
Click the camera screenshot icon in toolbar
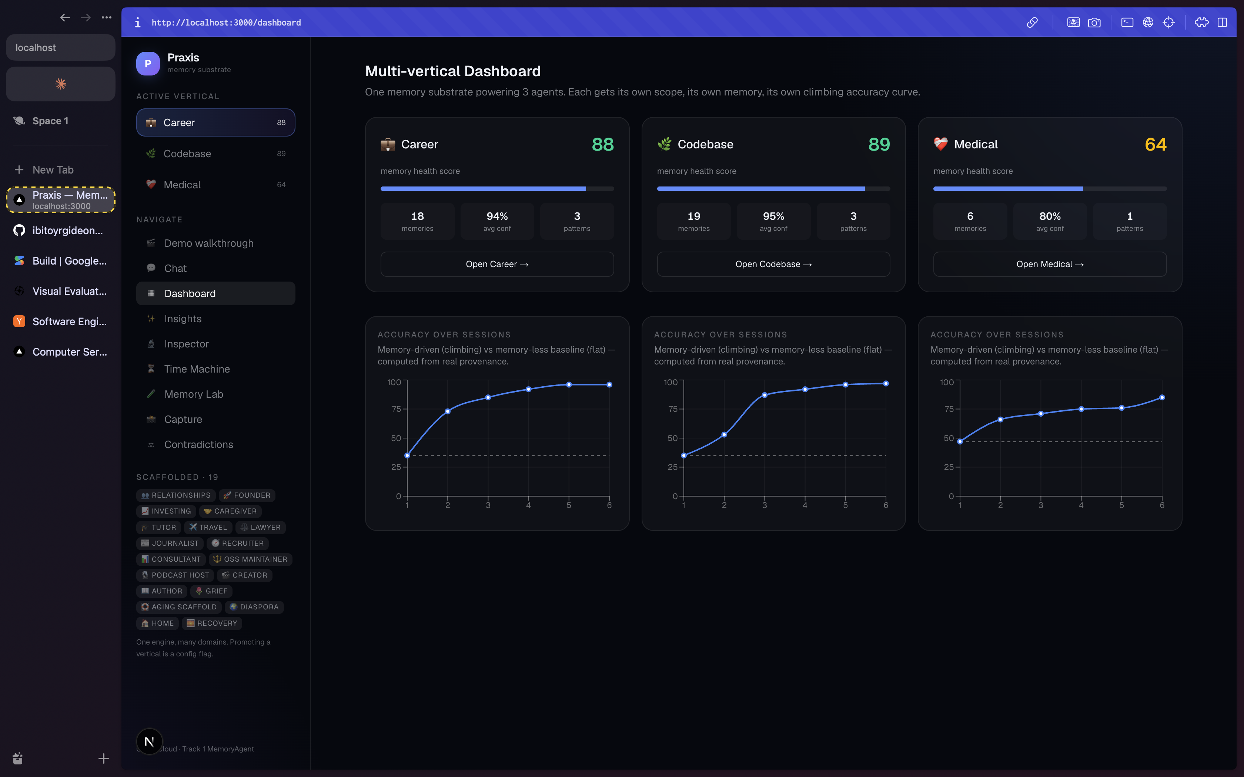[x=1094, y=22]
